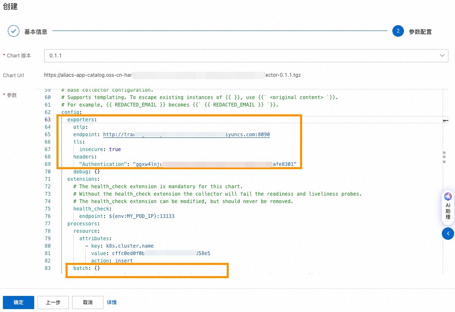This screenshot has height=312, width=455.
Task: Click in editor line 63 exporters
Action: pyautogui.click(x=82, y=120)
